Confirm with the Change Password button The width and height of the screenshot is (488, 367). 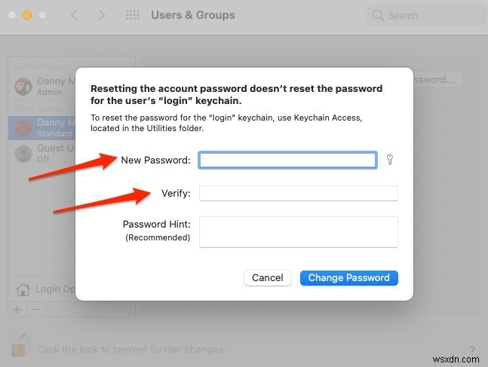(349, 278)
